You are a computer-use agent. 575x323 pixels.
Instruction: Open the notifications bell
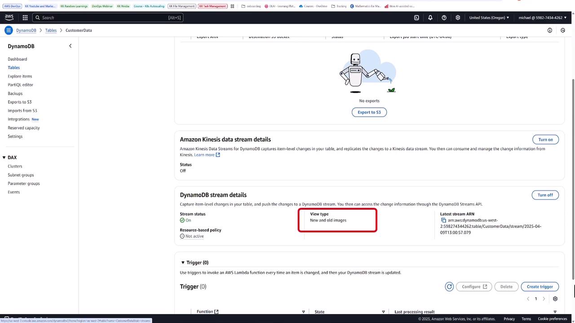[430, 17]
